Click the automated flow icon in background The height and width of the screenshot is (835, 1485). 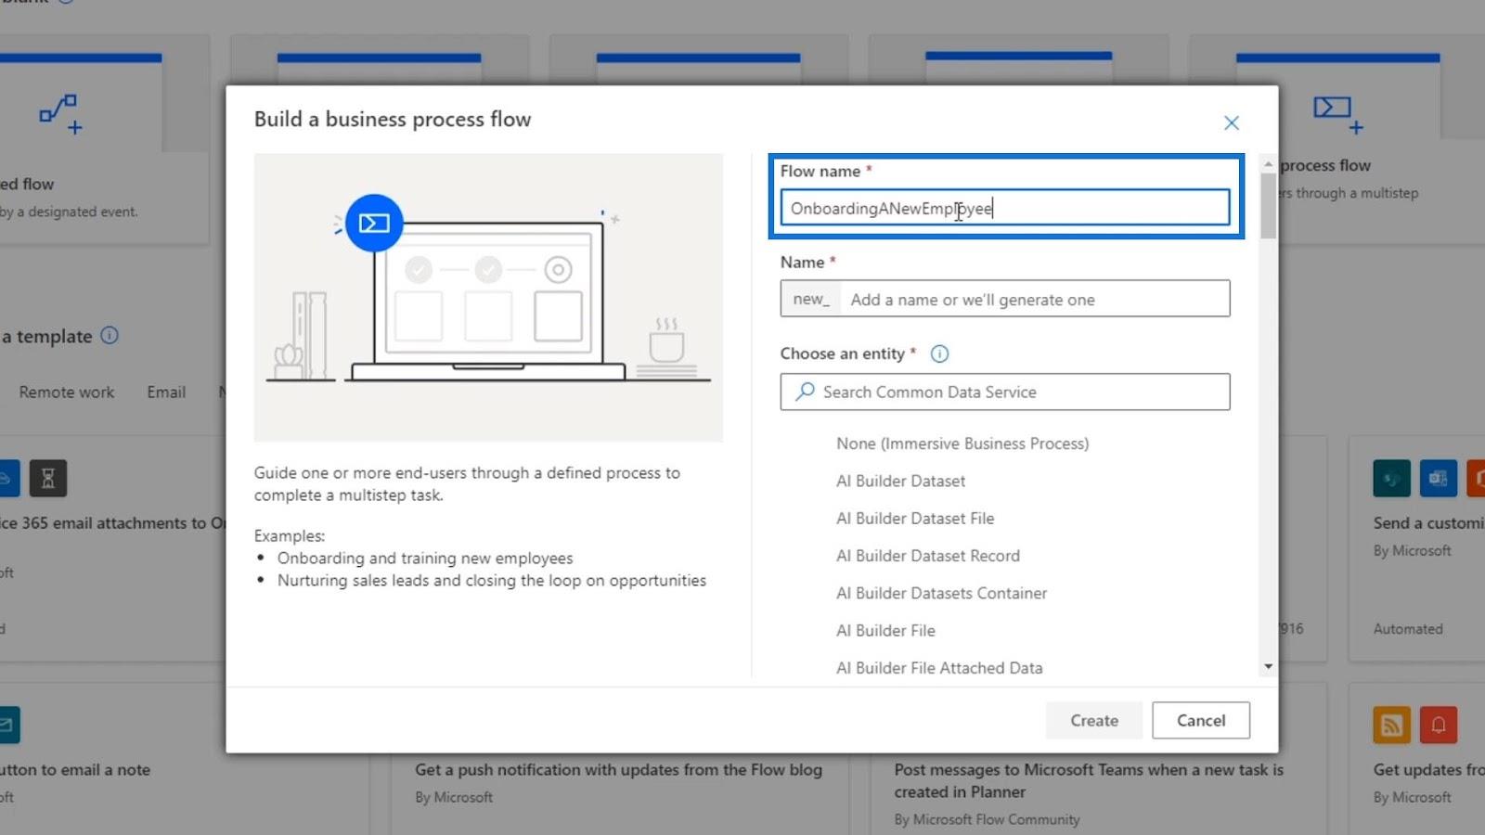pos(61,114)
